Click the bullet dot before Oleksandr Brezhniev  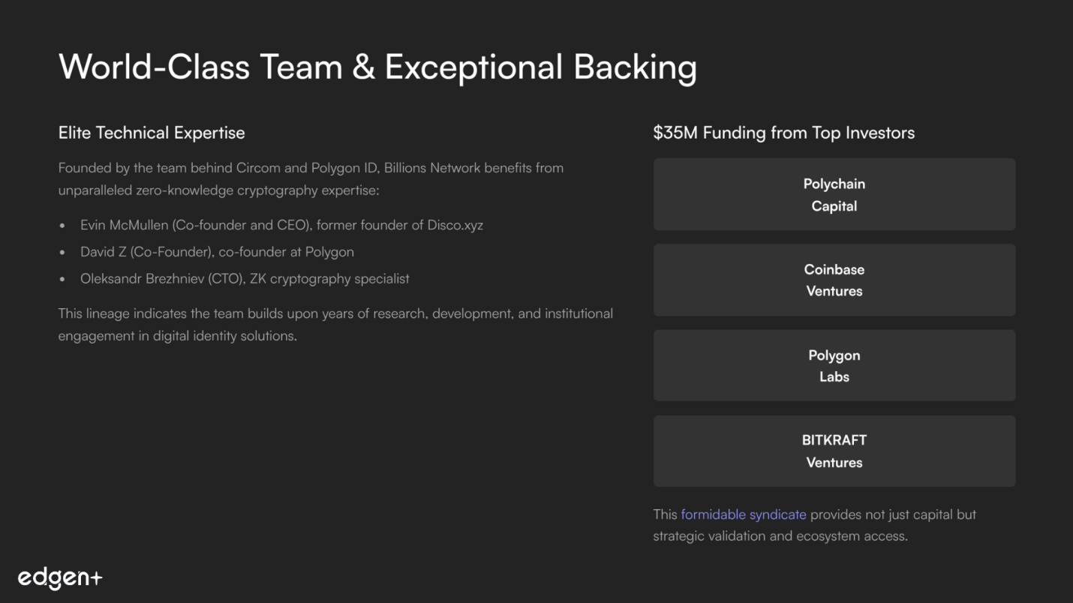click(62, 280)
